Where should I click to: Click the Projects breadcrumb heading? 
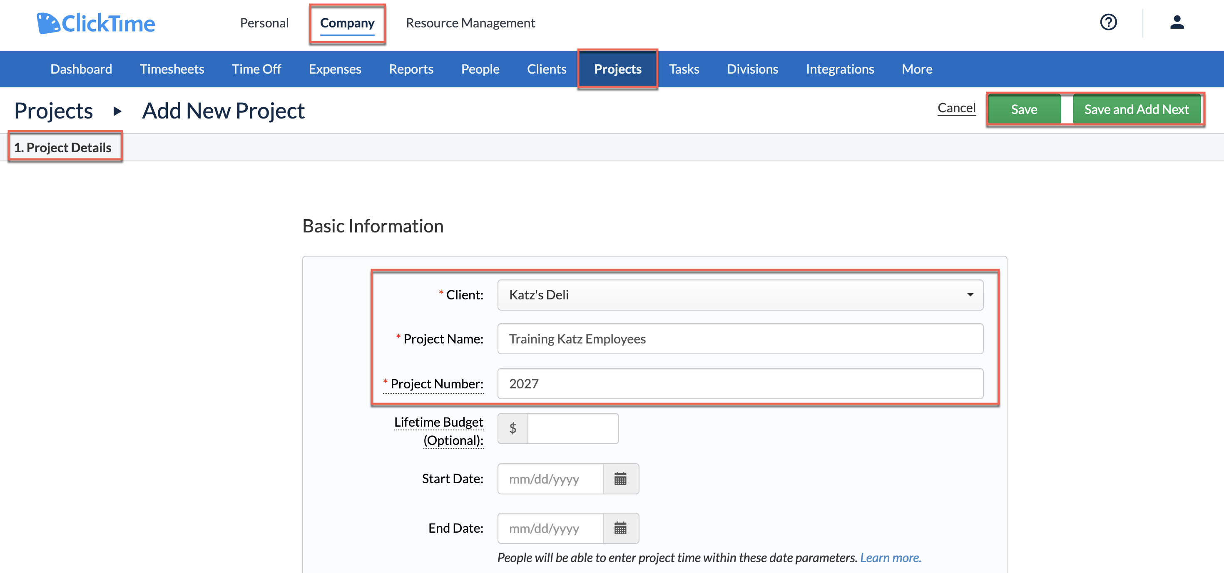coord(54,111)
